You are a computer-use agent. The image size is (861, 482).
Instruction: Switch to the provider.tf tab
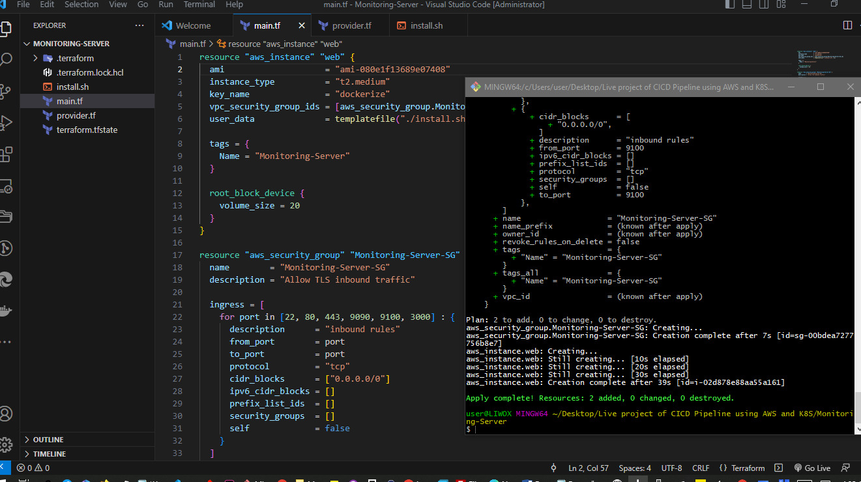(x=351, y=25)
